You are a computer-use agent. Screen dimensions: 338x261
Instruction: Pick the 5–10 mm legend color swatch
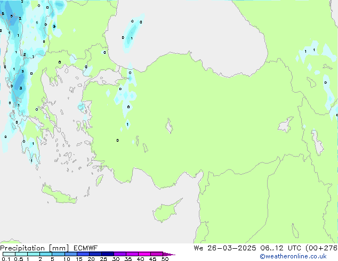(58, 254)
